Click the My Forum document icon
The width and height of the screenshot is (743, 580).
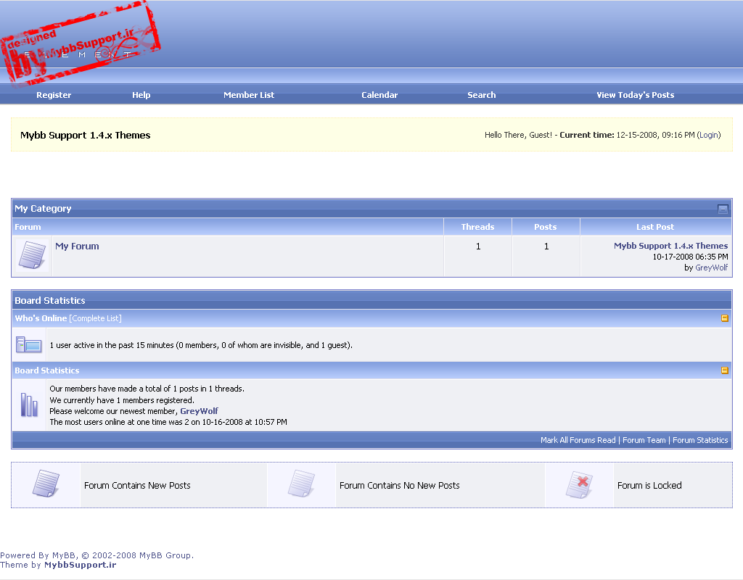pos(31,256)
